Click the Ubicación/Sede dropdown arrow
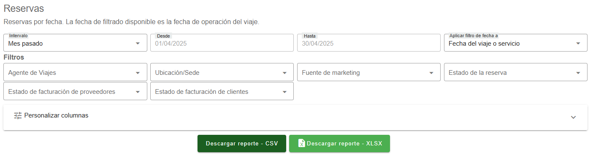This screenshot has height=164, width=593. tap(284, 73)
